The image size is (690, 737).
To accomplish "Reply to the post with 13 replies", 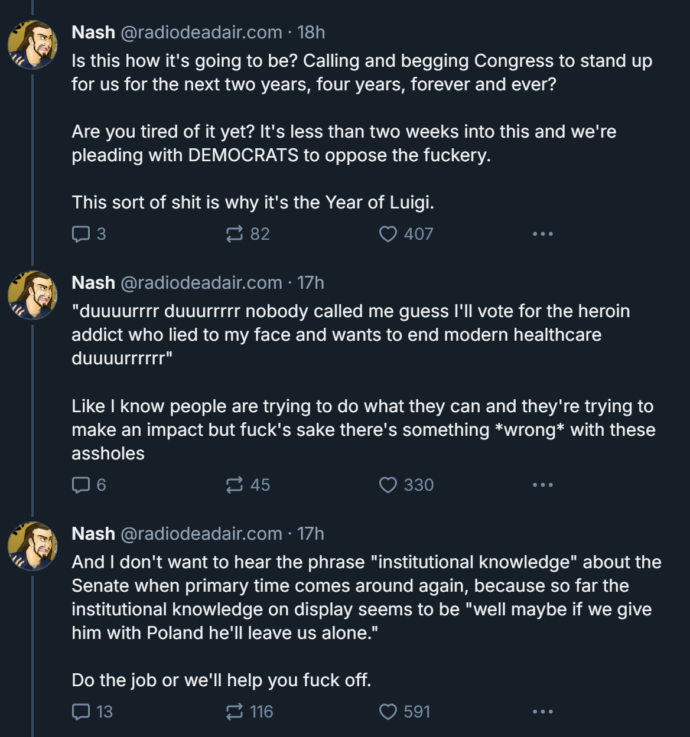I will [92, 712].
